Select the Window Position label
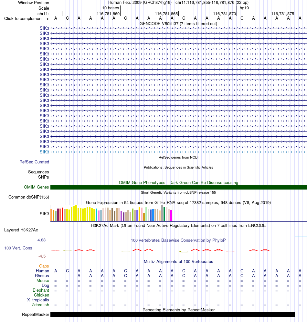307x322 pixels. coord(34,3)
